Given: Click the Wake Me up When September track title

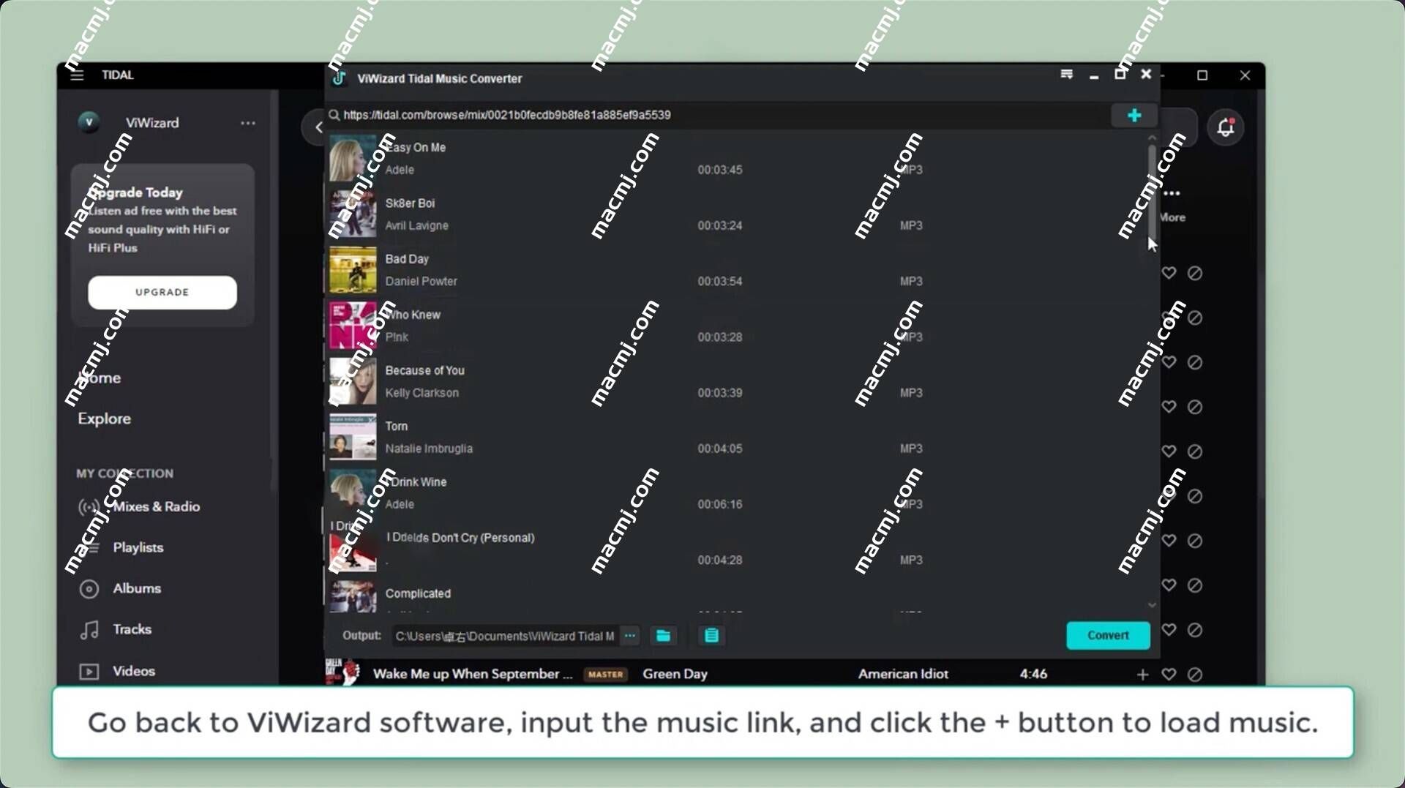Looking at the screenshot, I should 472,674.
